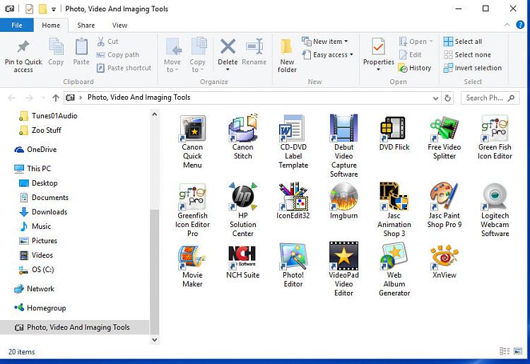This screenshot has height=364, width=530.
Task: Select the XnView eye icon
Action: click(444, 257)
